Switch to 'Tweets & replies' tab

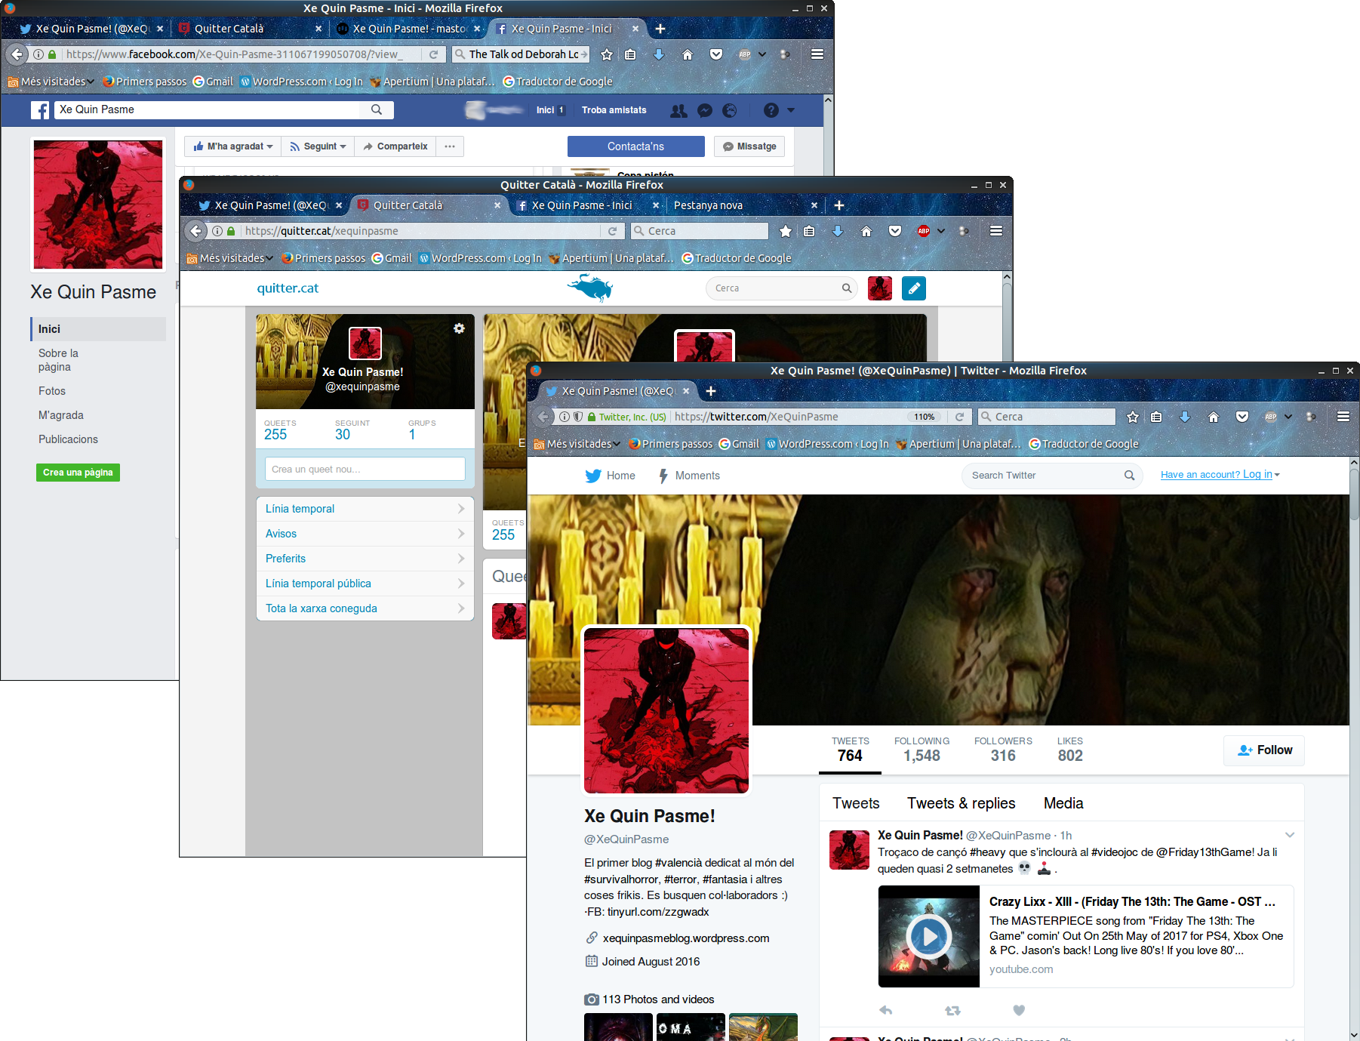[x=961, y=803]
